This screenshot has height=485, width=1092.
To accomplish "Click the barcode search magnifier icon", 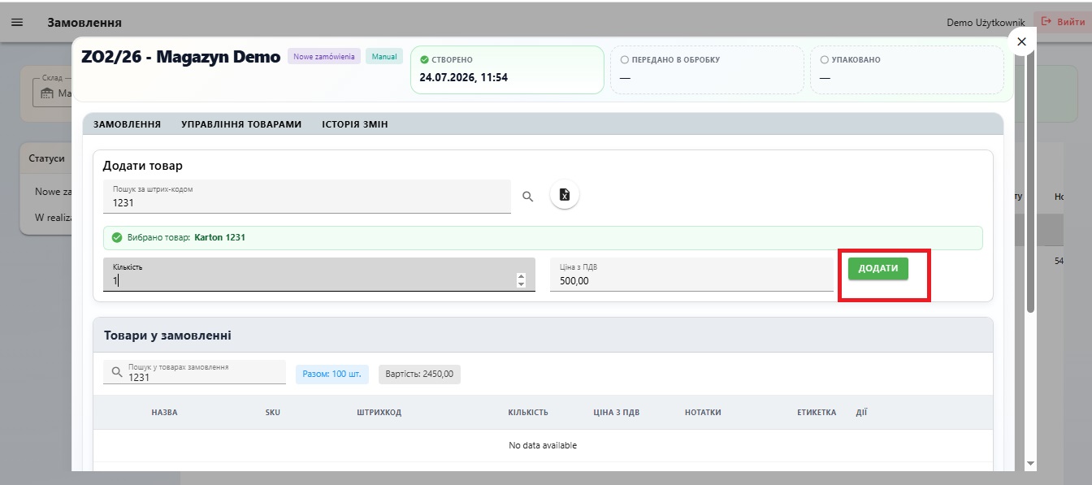I will pyautogui.click(x=528, y=196).
